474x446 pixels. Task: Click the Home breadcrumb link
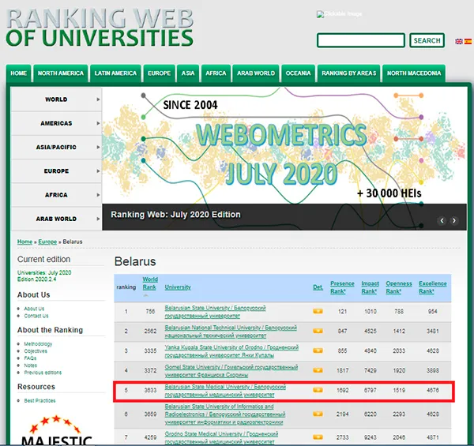tap(24, 242)
